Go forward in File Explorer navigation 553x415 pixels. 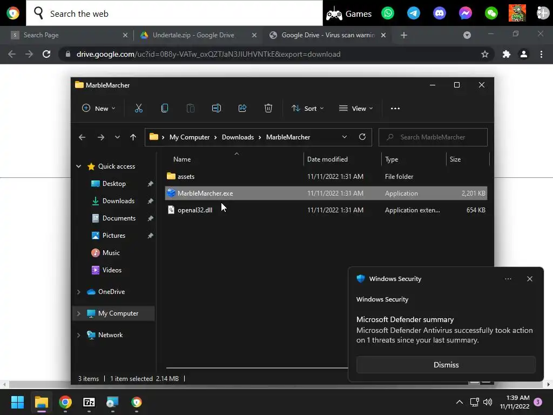click(x=101, y=137)
